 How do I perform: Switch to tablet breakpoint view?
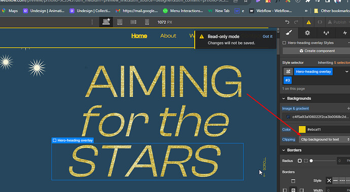click(120, 22)
